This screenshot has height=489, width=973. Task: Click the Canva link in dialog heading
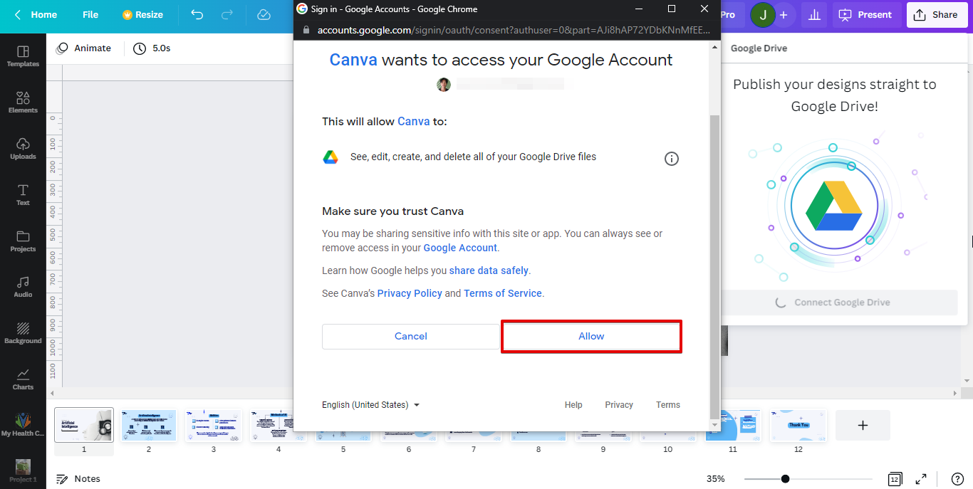[x=353, y=60]
